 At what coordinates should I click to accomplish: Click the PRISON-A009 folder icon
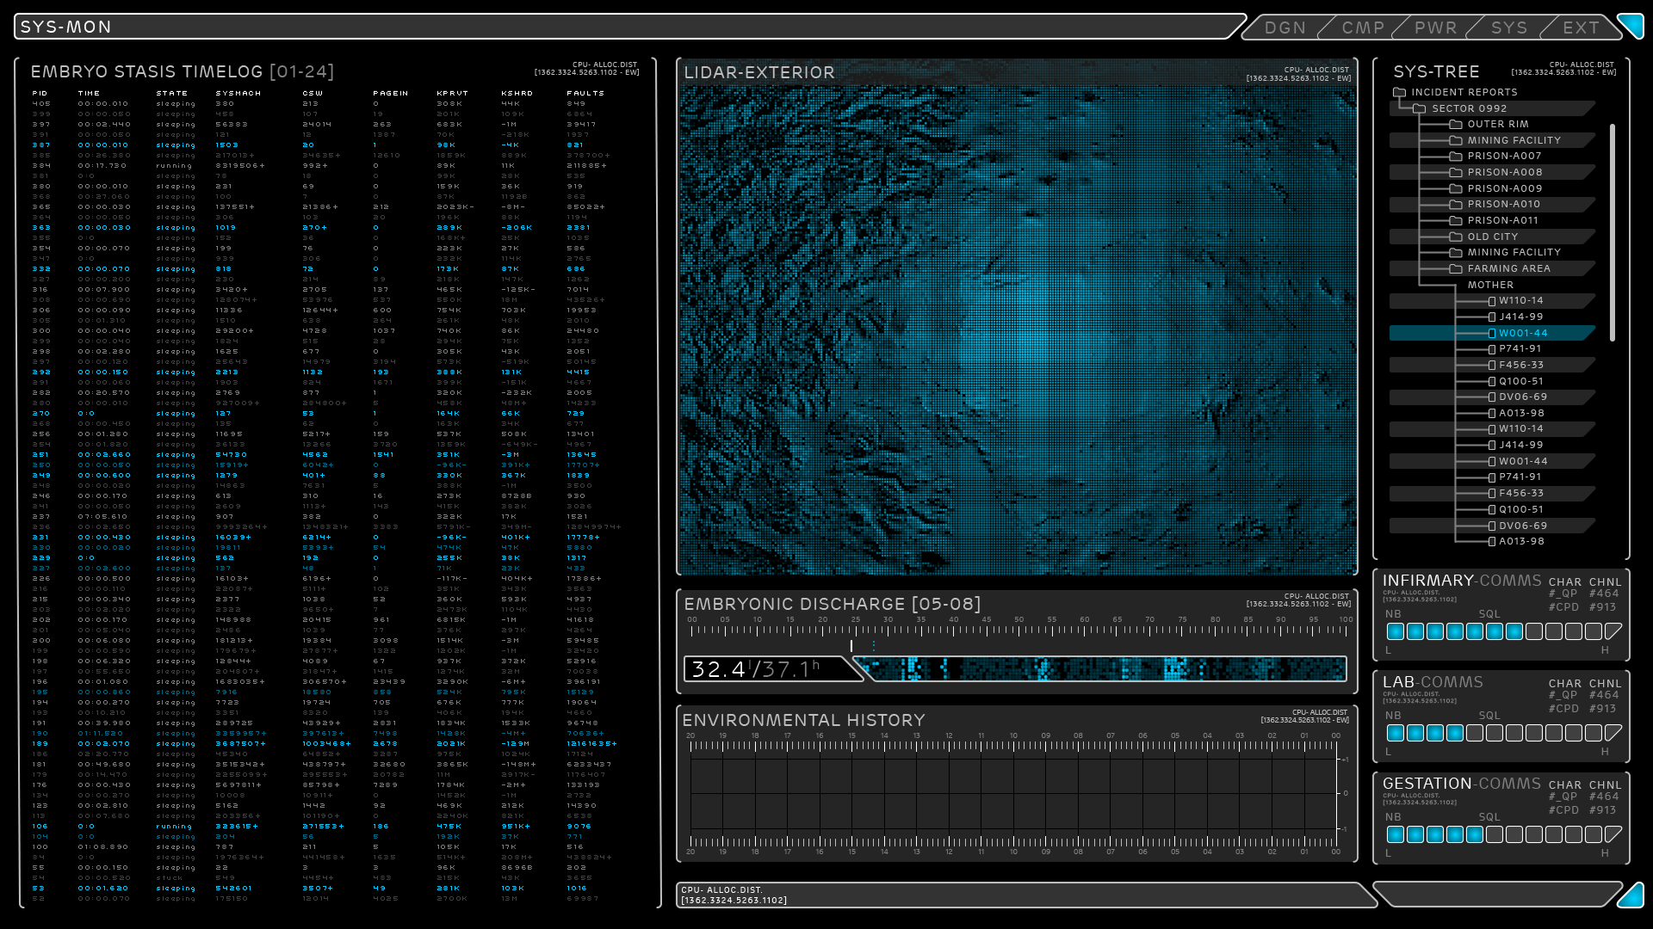coord(1456,189)
